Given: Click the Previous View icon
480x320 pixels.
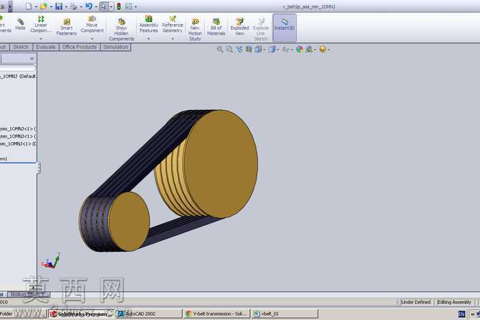Looking at the screenshot, I should click(x=239, y=49).
